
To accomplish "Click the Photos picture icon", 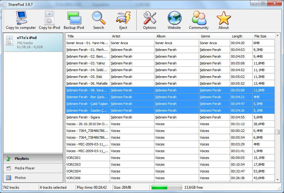I will click(9, 178).
